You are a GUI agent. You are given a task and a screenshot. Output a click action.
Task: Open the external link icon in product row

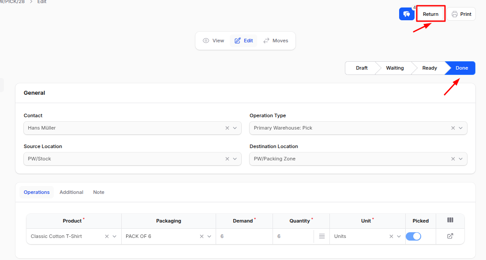pyautogui.click(x=450, y=236)
